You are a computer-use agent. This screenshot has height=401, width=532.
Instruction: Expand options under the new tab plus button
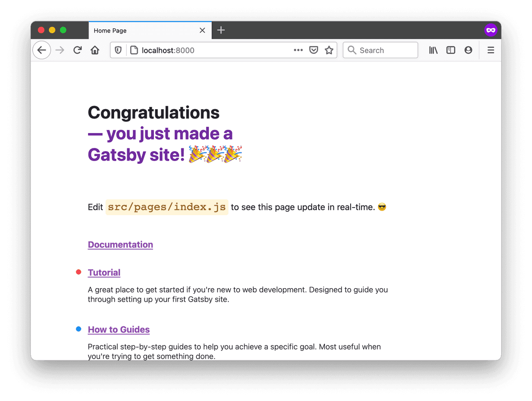[221, 30]
